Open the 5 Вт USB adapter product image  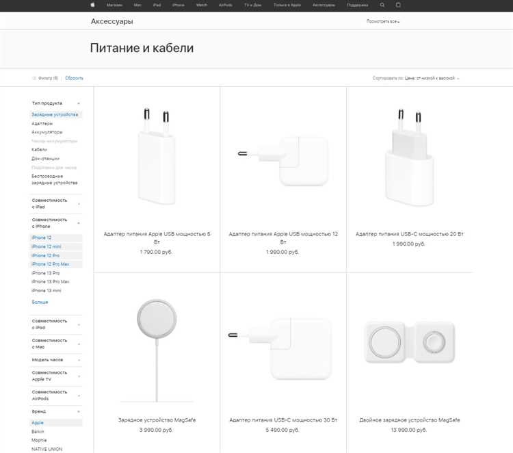pos(157,157)
